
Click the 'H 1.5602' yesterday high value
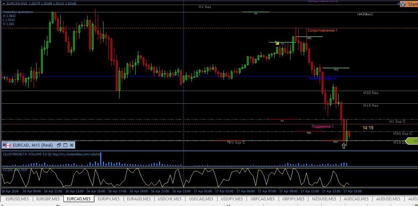point(9,16)
